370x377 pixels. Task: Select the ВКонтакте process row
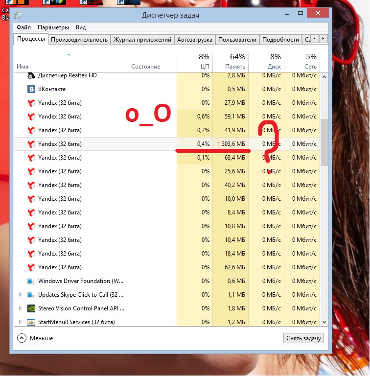[x=167, y=89]
